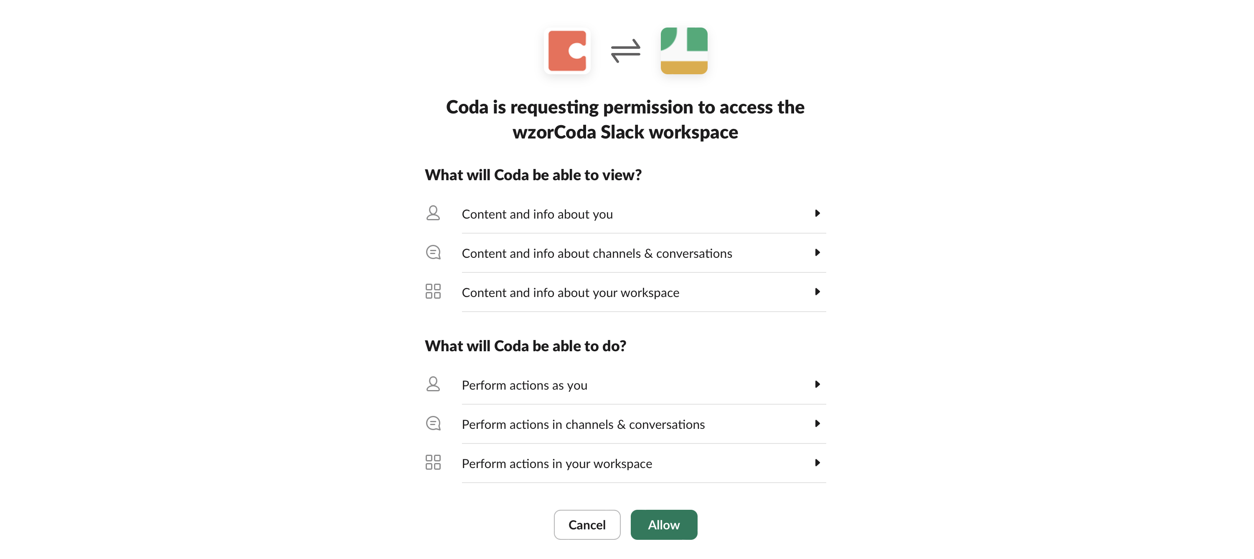The width and height of the screenshot is (1254, 559).
Task: Click chat bubble icon beside channels content row
Action: 433,253
